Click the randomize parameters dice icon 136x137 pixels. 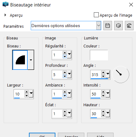click(x=118, y=26)
